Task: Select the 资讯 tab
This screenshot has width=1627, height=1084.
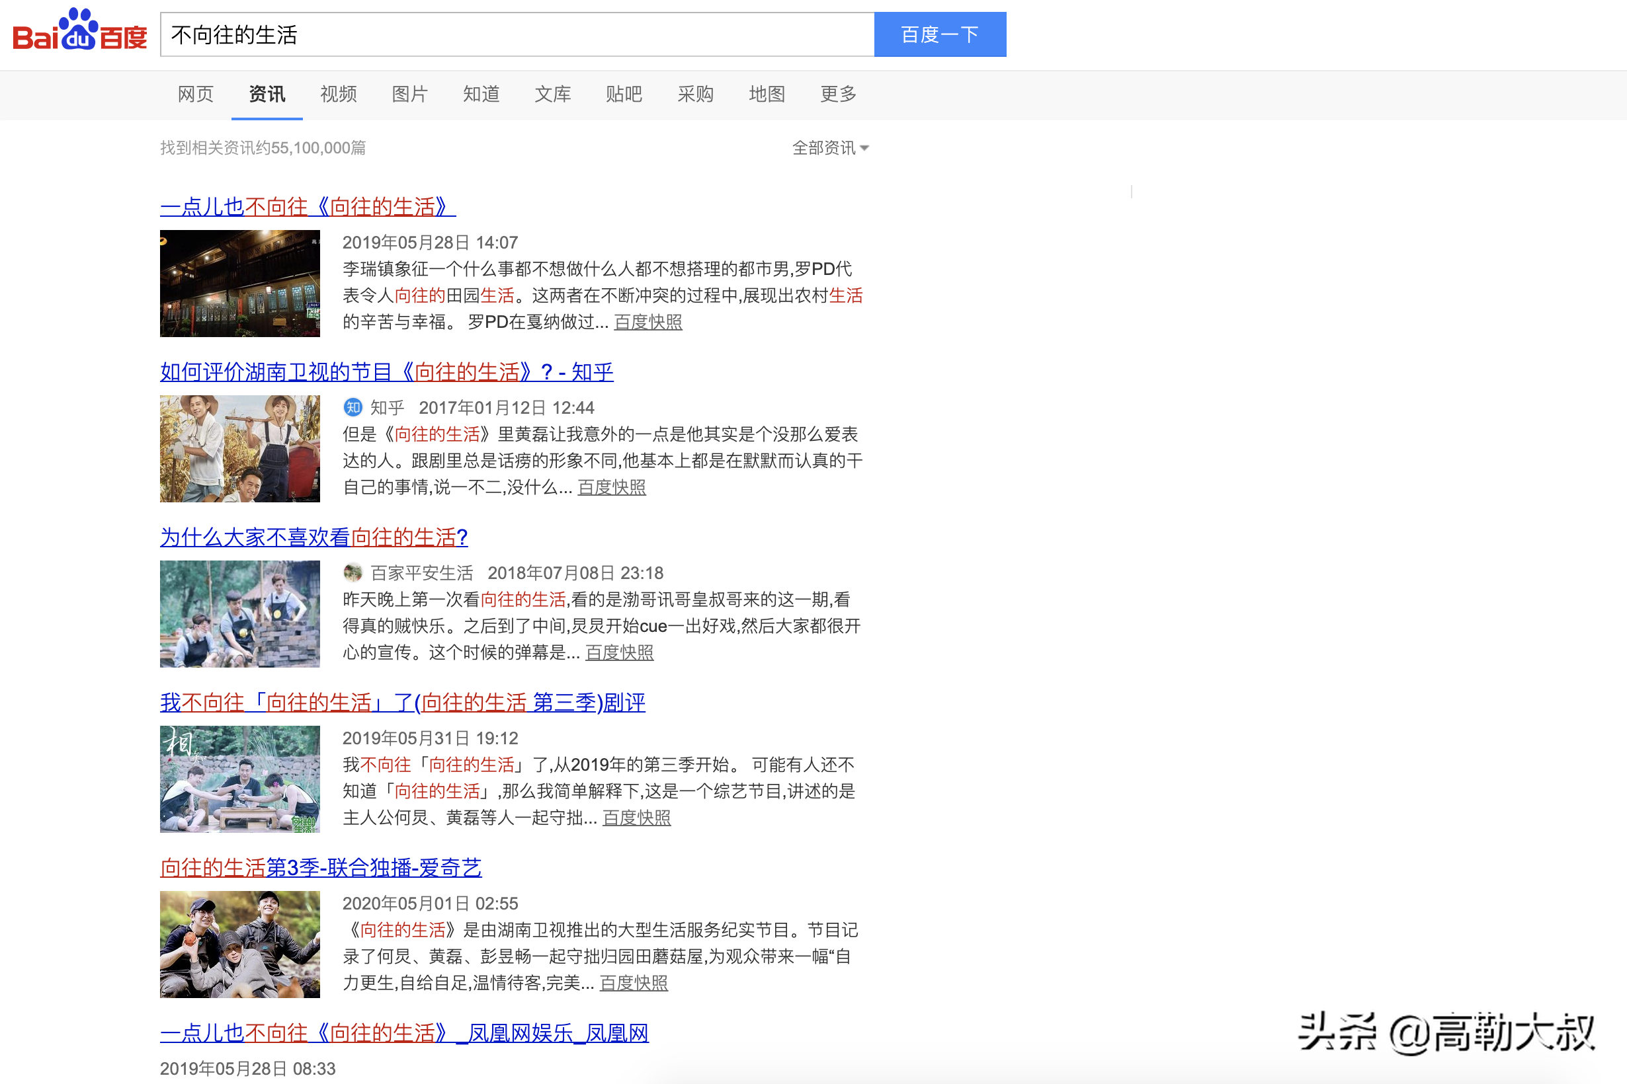Action: (x=267, y=94)
